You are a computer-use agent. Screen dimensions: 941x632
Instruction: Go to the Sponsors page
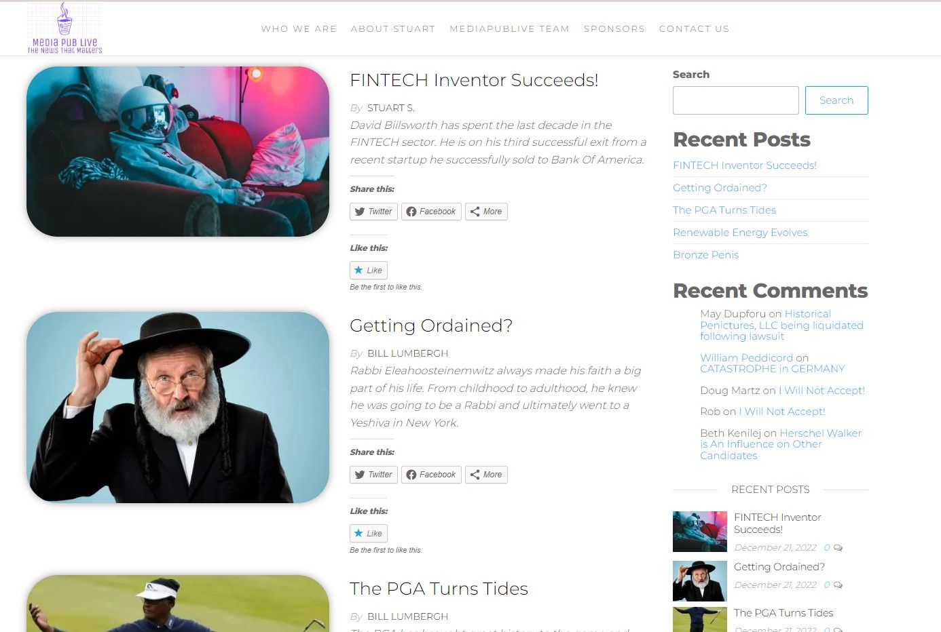click(x=614, y=28)
